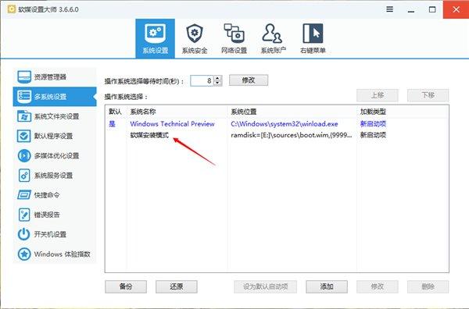
Task: Click the 还原 button
Action: [x=177, y=286]
